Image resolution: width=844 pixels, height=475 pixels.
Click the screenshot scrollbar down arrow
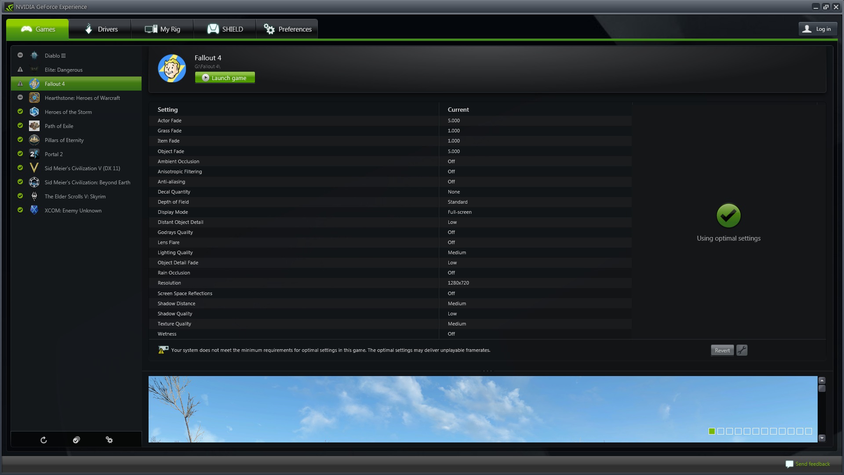822,438
